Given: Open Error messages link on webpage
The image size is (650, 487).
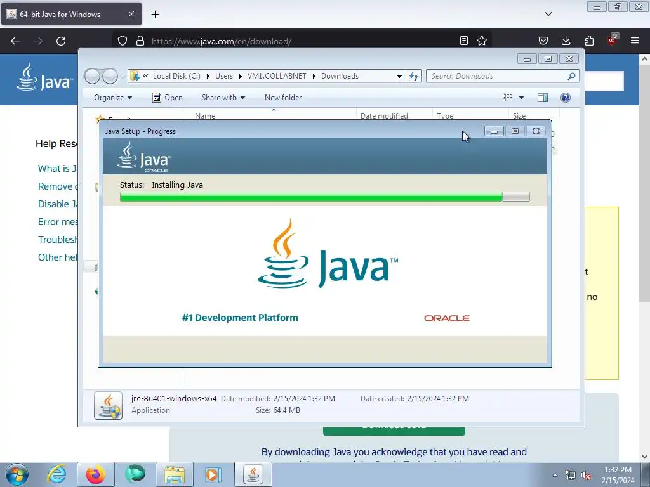Looking at the screenshot, I should [x=58, y=222].
